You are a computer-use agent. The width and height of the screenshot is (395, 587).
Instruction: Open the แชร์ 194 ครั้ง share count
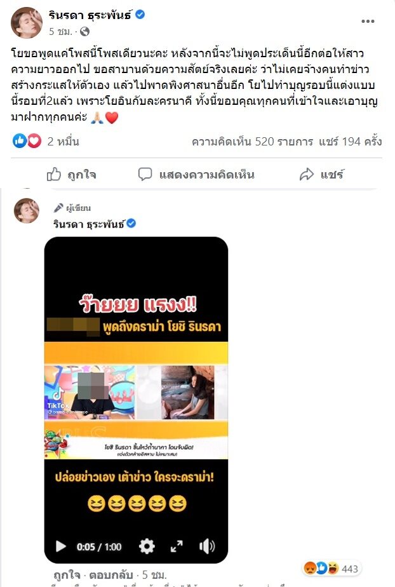pos(351,142)
